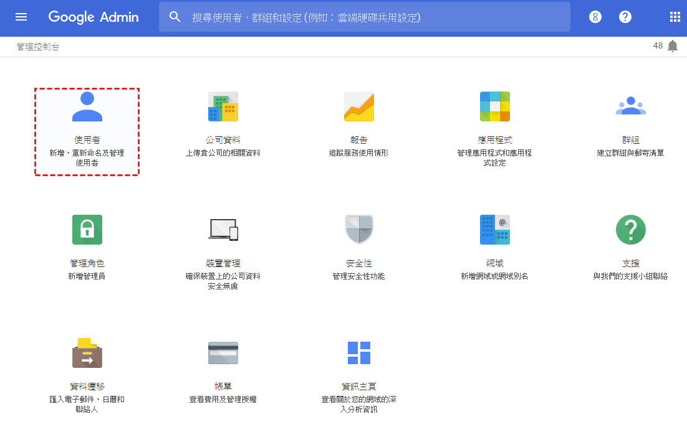Open the 公司資料 company profile icon
This screenshot has height=427, width=687.
pos(223,106)
